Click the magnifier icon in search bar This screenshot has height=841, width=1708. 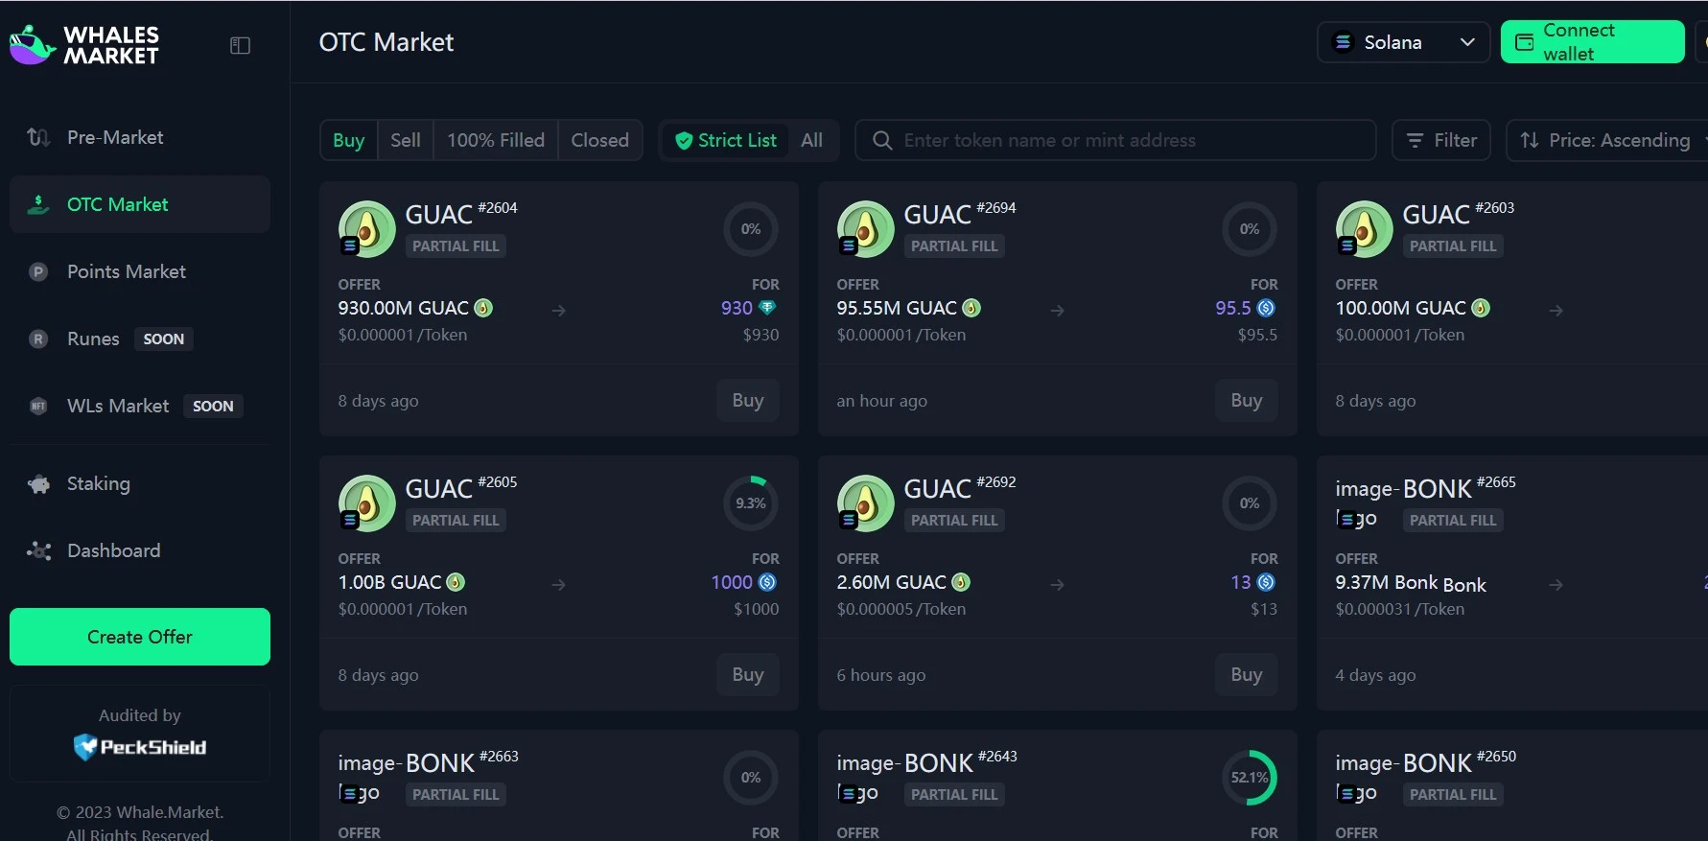pos(881,141)
